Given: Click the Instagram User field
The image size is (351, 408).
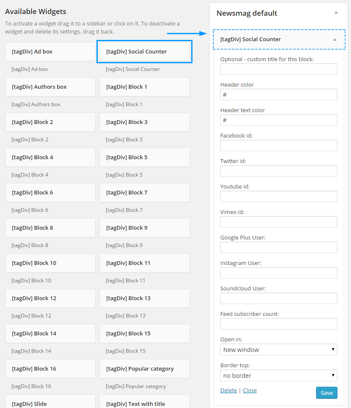Looking at the screenshot, I should [x=278, y=273].
